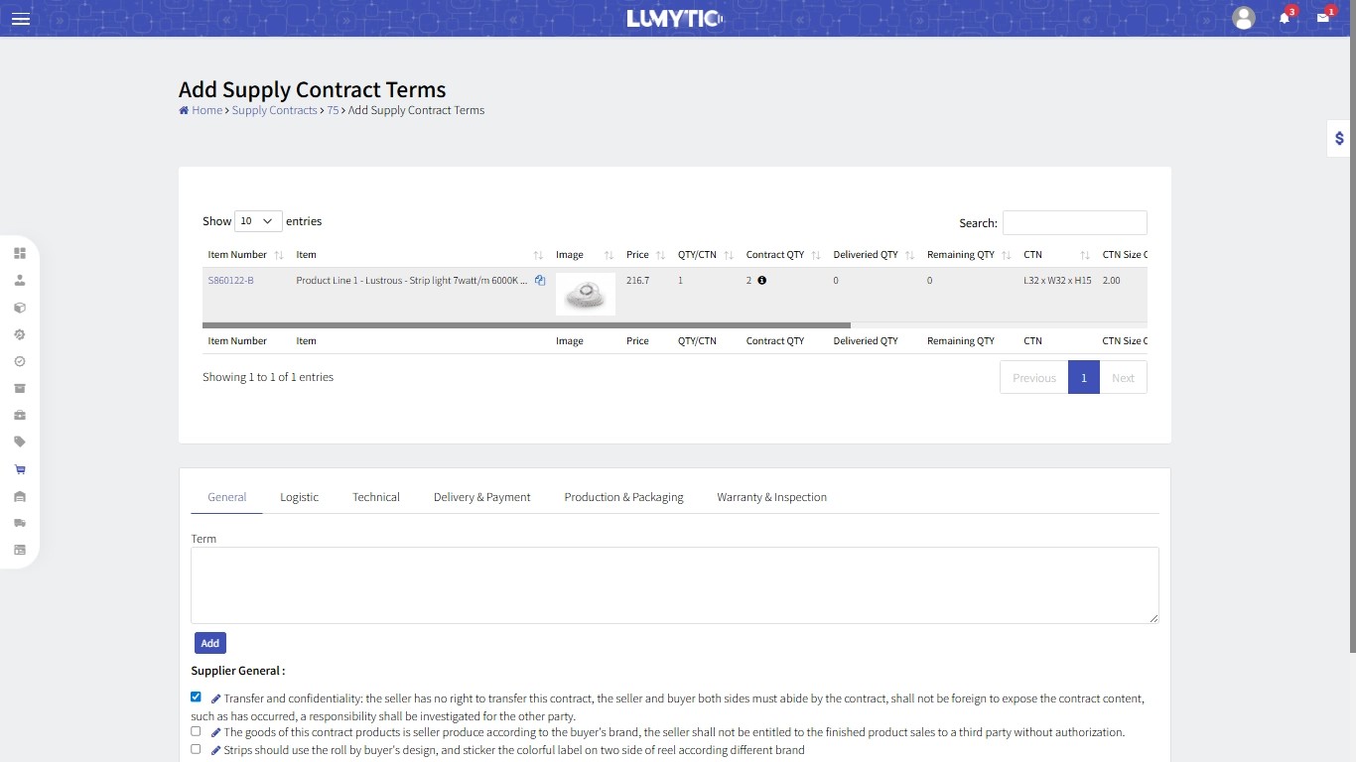This screenshot has height=762, width=1356.
Task: Click the Add button below the Term box
Action: pos(209,643)
